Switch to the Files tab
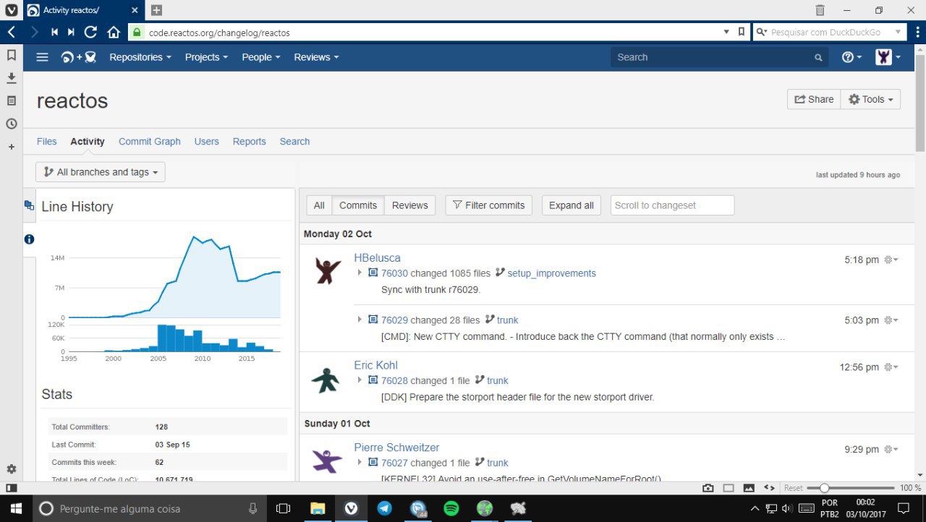926x522 pixels. [46, 142]
